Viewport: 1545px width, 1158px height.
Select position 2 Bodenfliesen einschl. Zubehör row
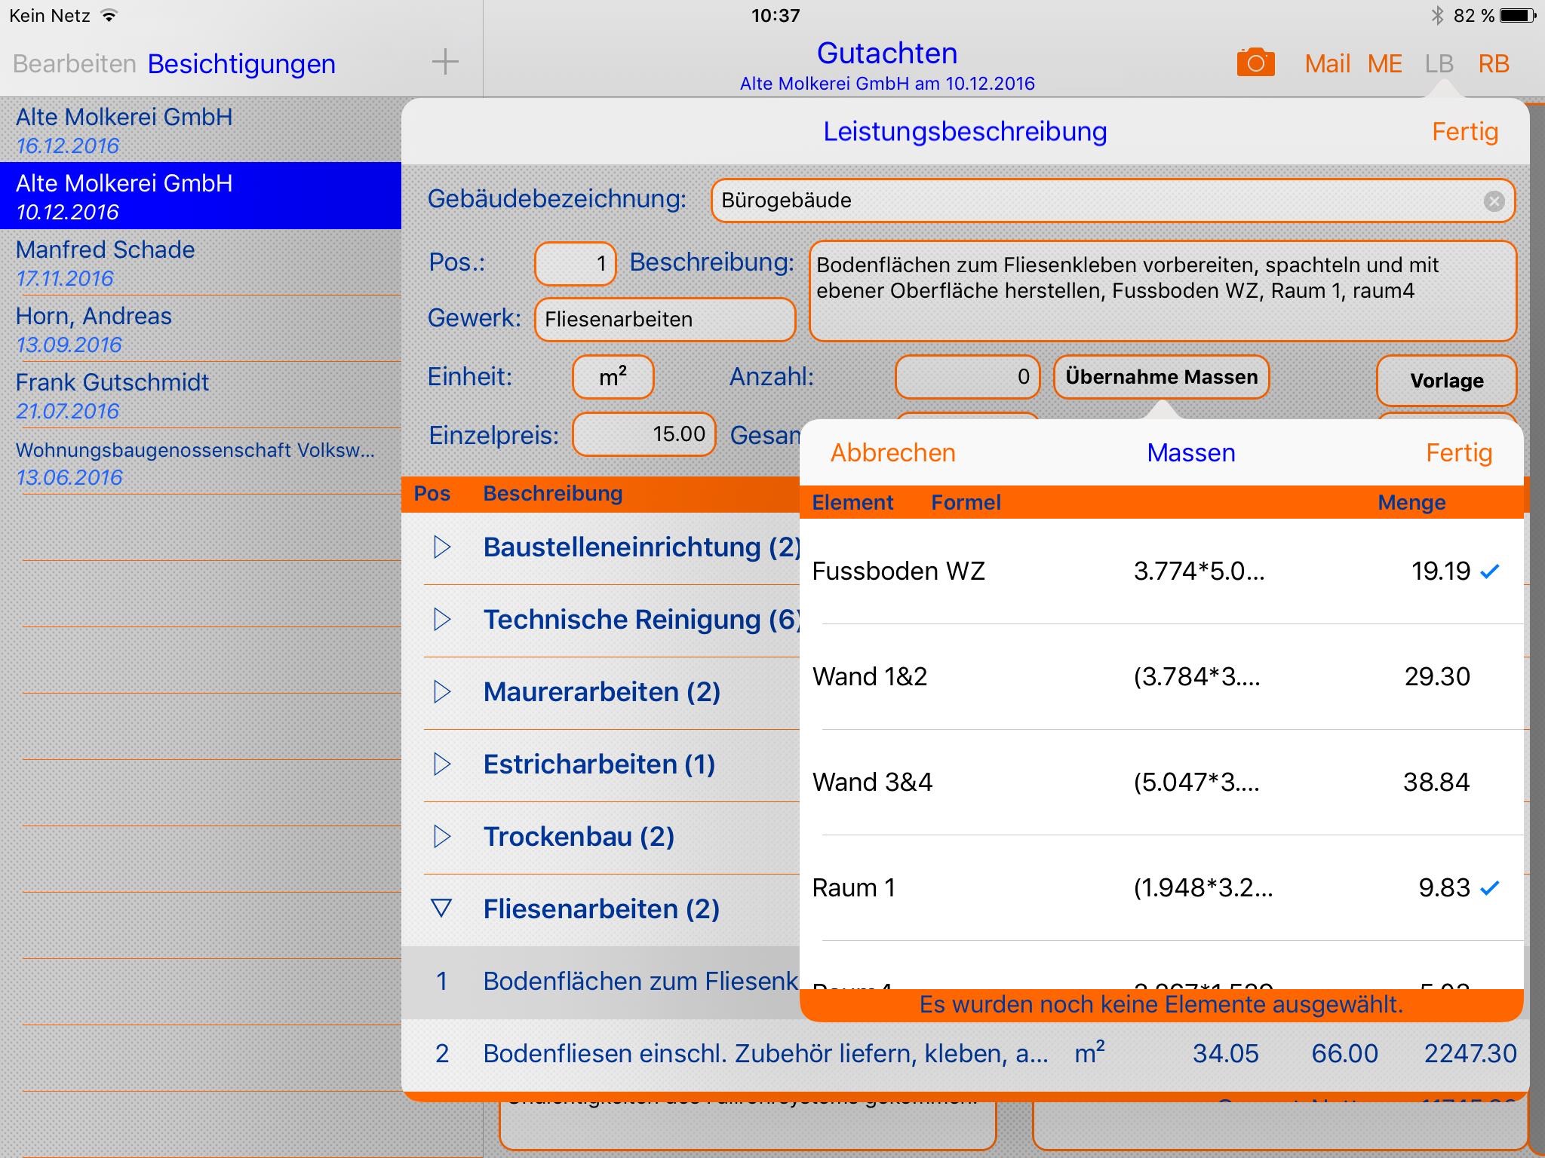point(966,1054)
